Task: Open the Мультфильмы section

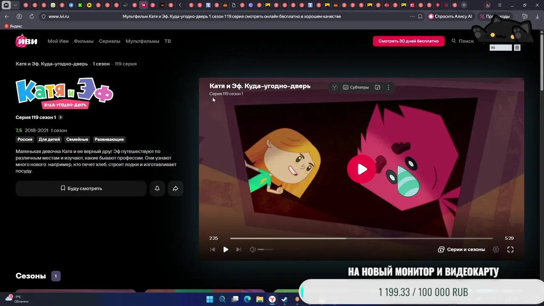Action: click(x=142, y=41)
